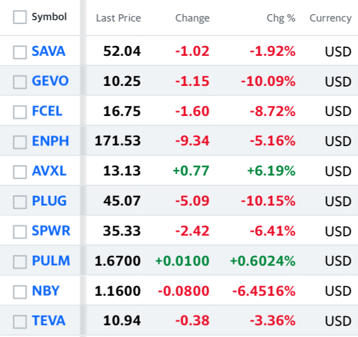Open the SAVA ticker link
Image resolution: width=358 pixels, height=337 pixels.
(x=48, y=51)
